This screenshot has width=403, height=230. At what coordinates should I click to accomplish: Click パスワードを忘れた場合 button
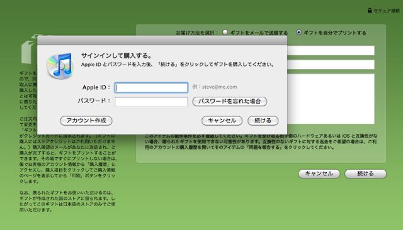pos(229,101)
